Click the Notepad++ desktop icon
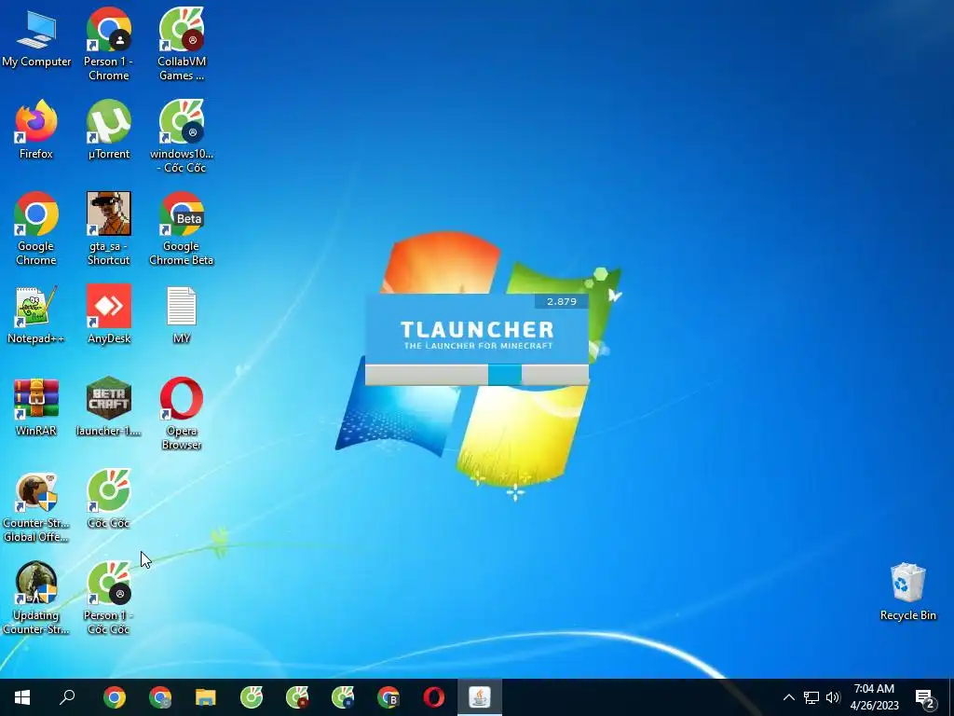 [x=36, y=315]
